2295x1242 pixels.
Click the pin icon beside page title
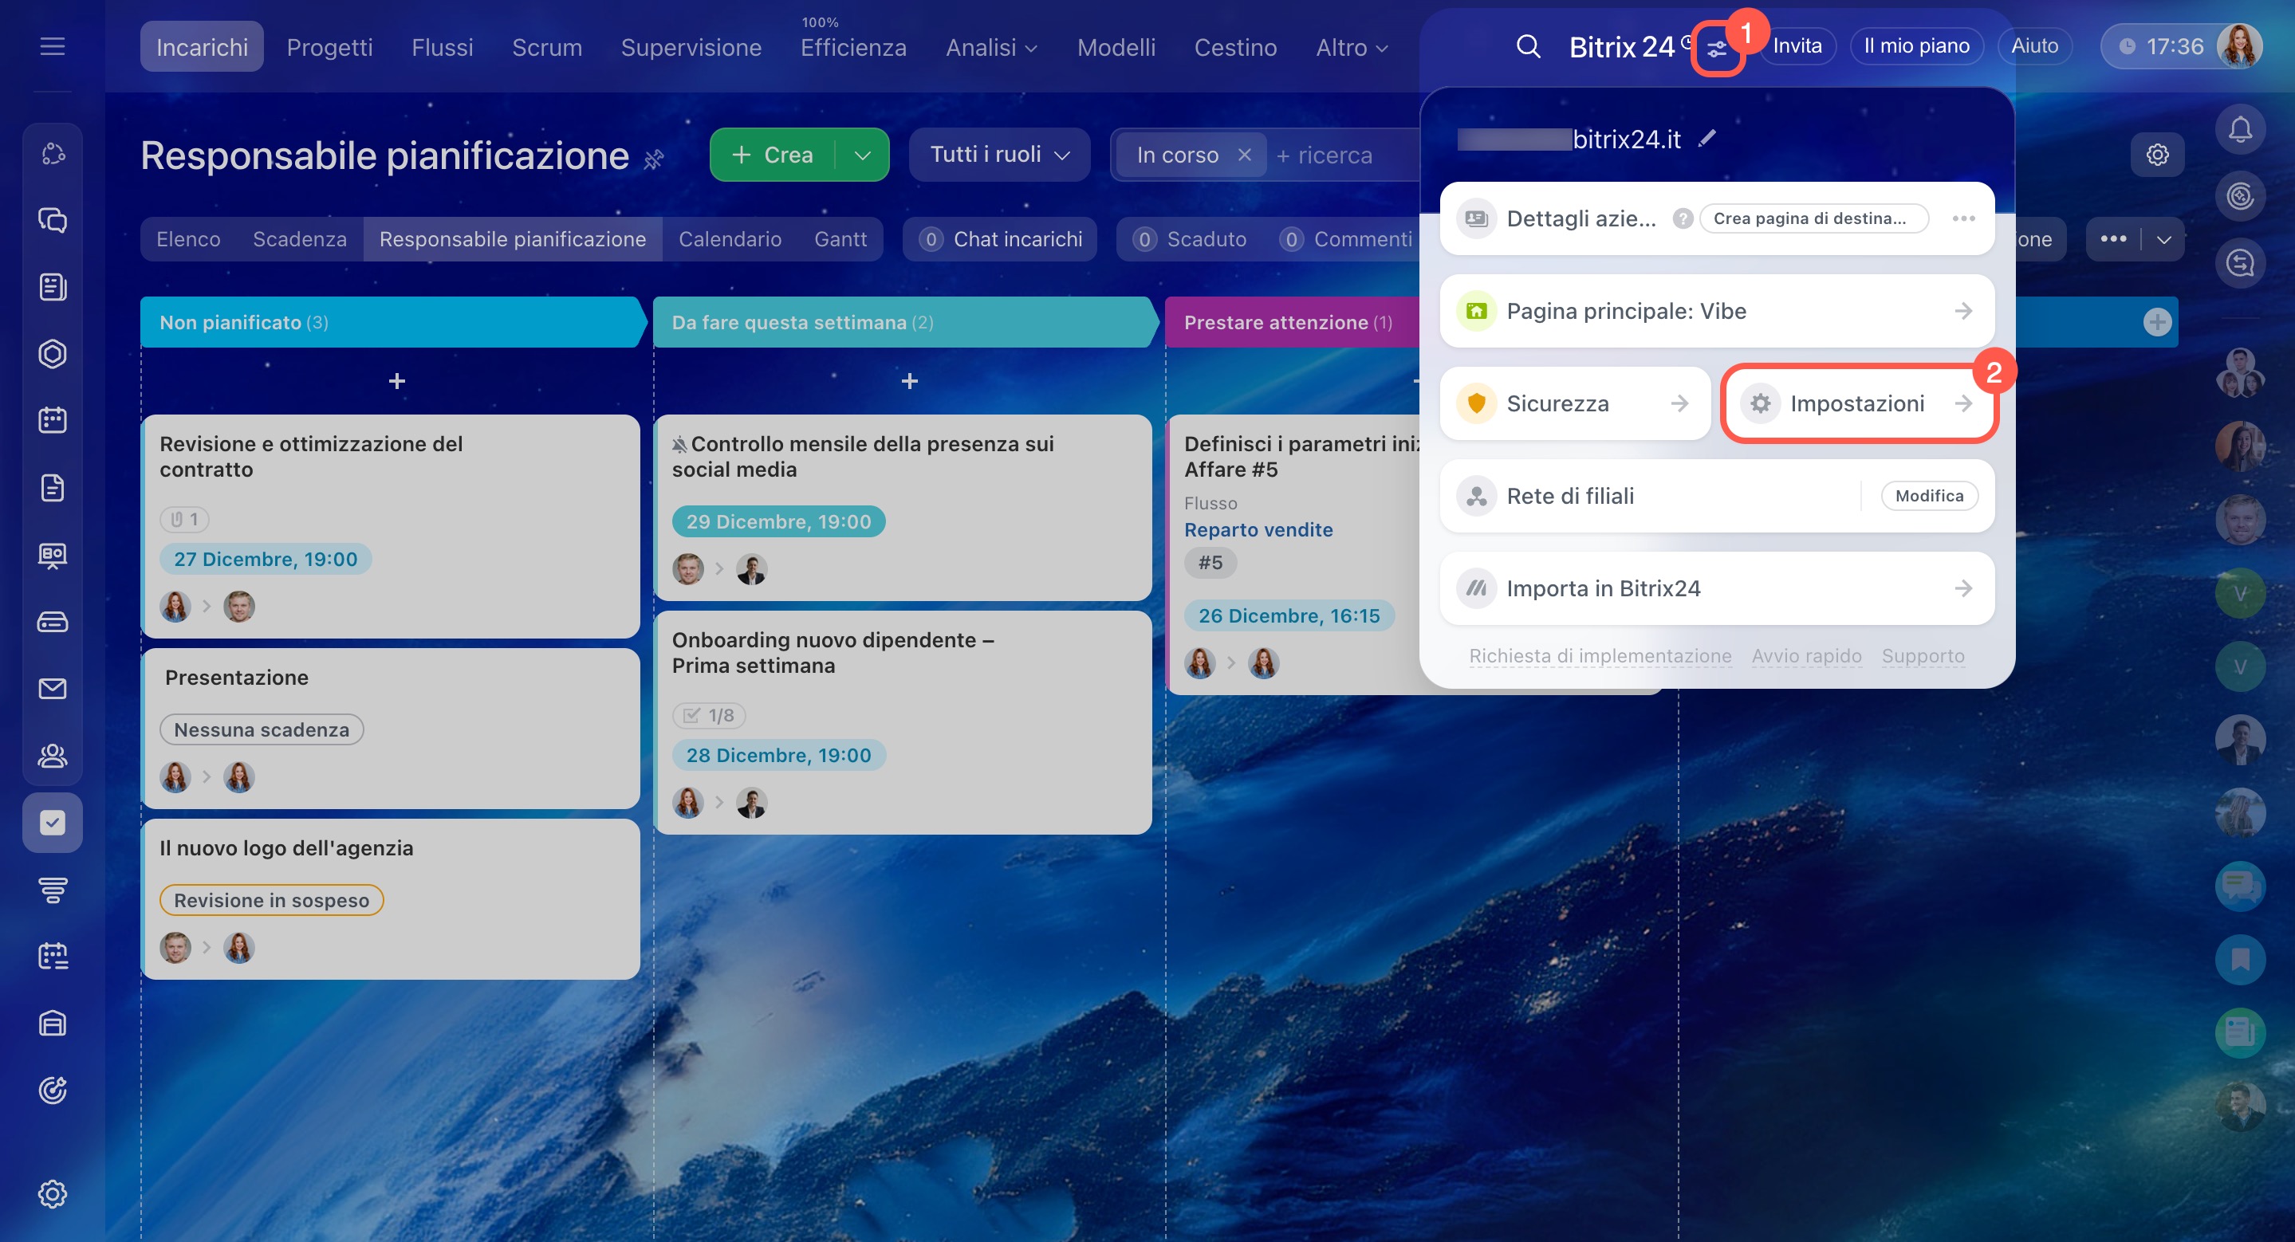pos(654,159)
